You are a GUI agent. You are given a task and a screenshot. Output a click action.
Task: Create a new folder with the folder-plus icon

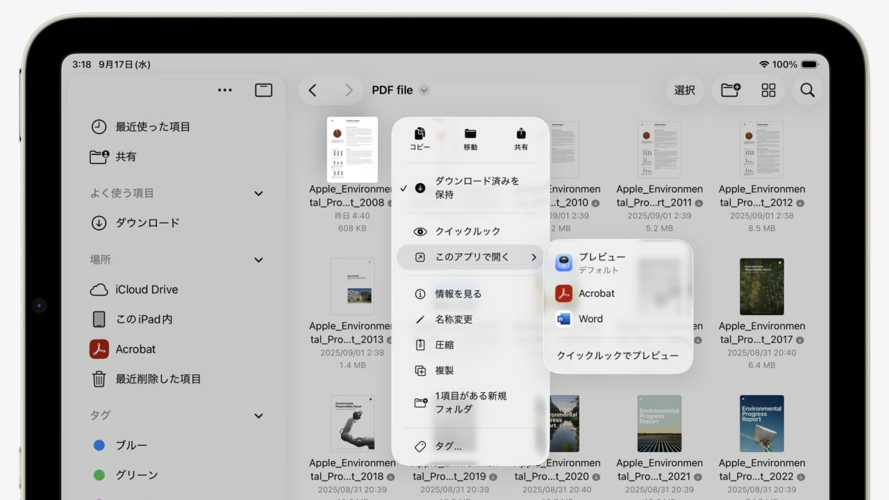point(730,90)
